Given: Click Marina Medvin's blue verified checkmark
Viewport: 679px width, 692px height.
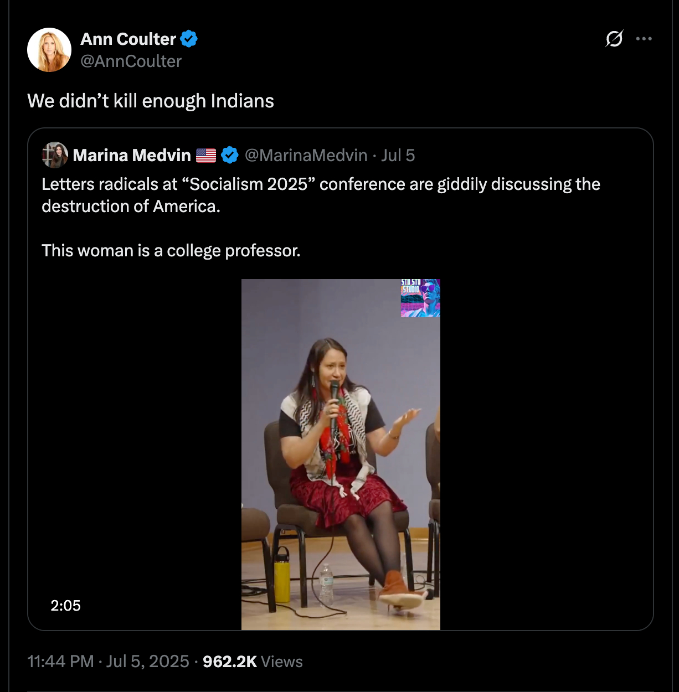Looking at the screenshot, I should [x=230, y=156].
